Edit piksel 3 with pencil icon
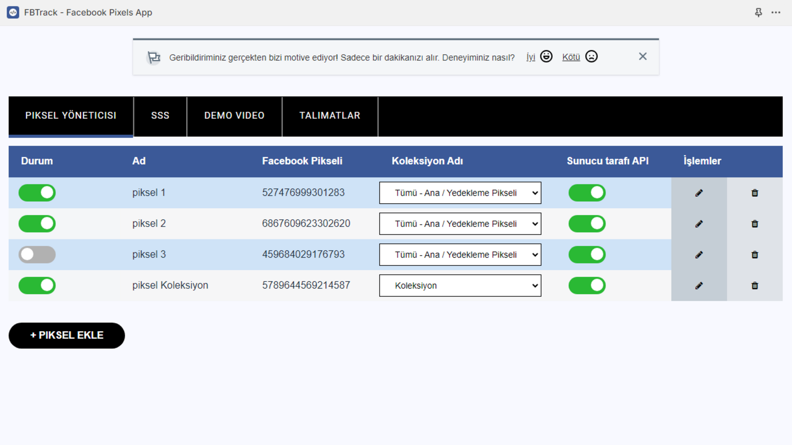 (699, 255)
